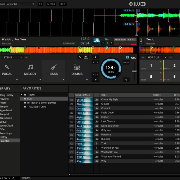The width and height of the screenshot is (180, 180).
Task: Open Recordings in sidebar
Action: tap(6, 133)
